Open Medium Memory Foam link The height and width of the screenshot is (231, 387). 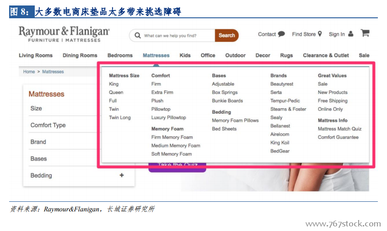[x=176, y=146]
